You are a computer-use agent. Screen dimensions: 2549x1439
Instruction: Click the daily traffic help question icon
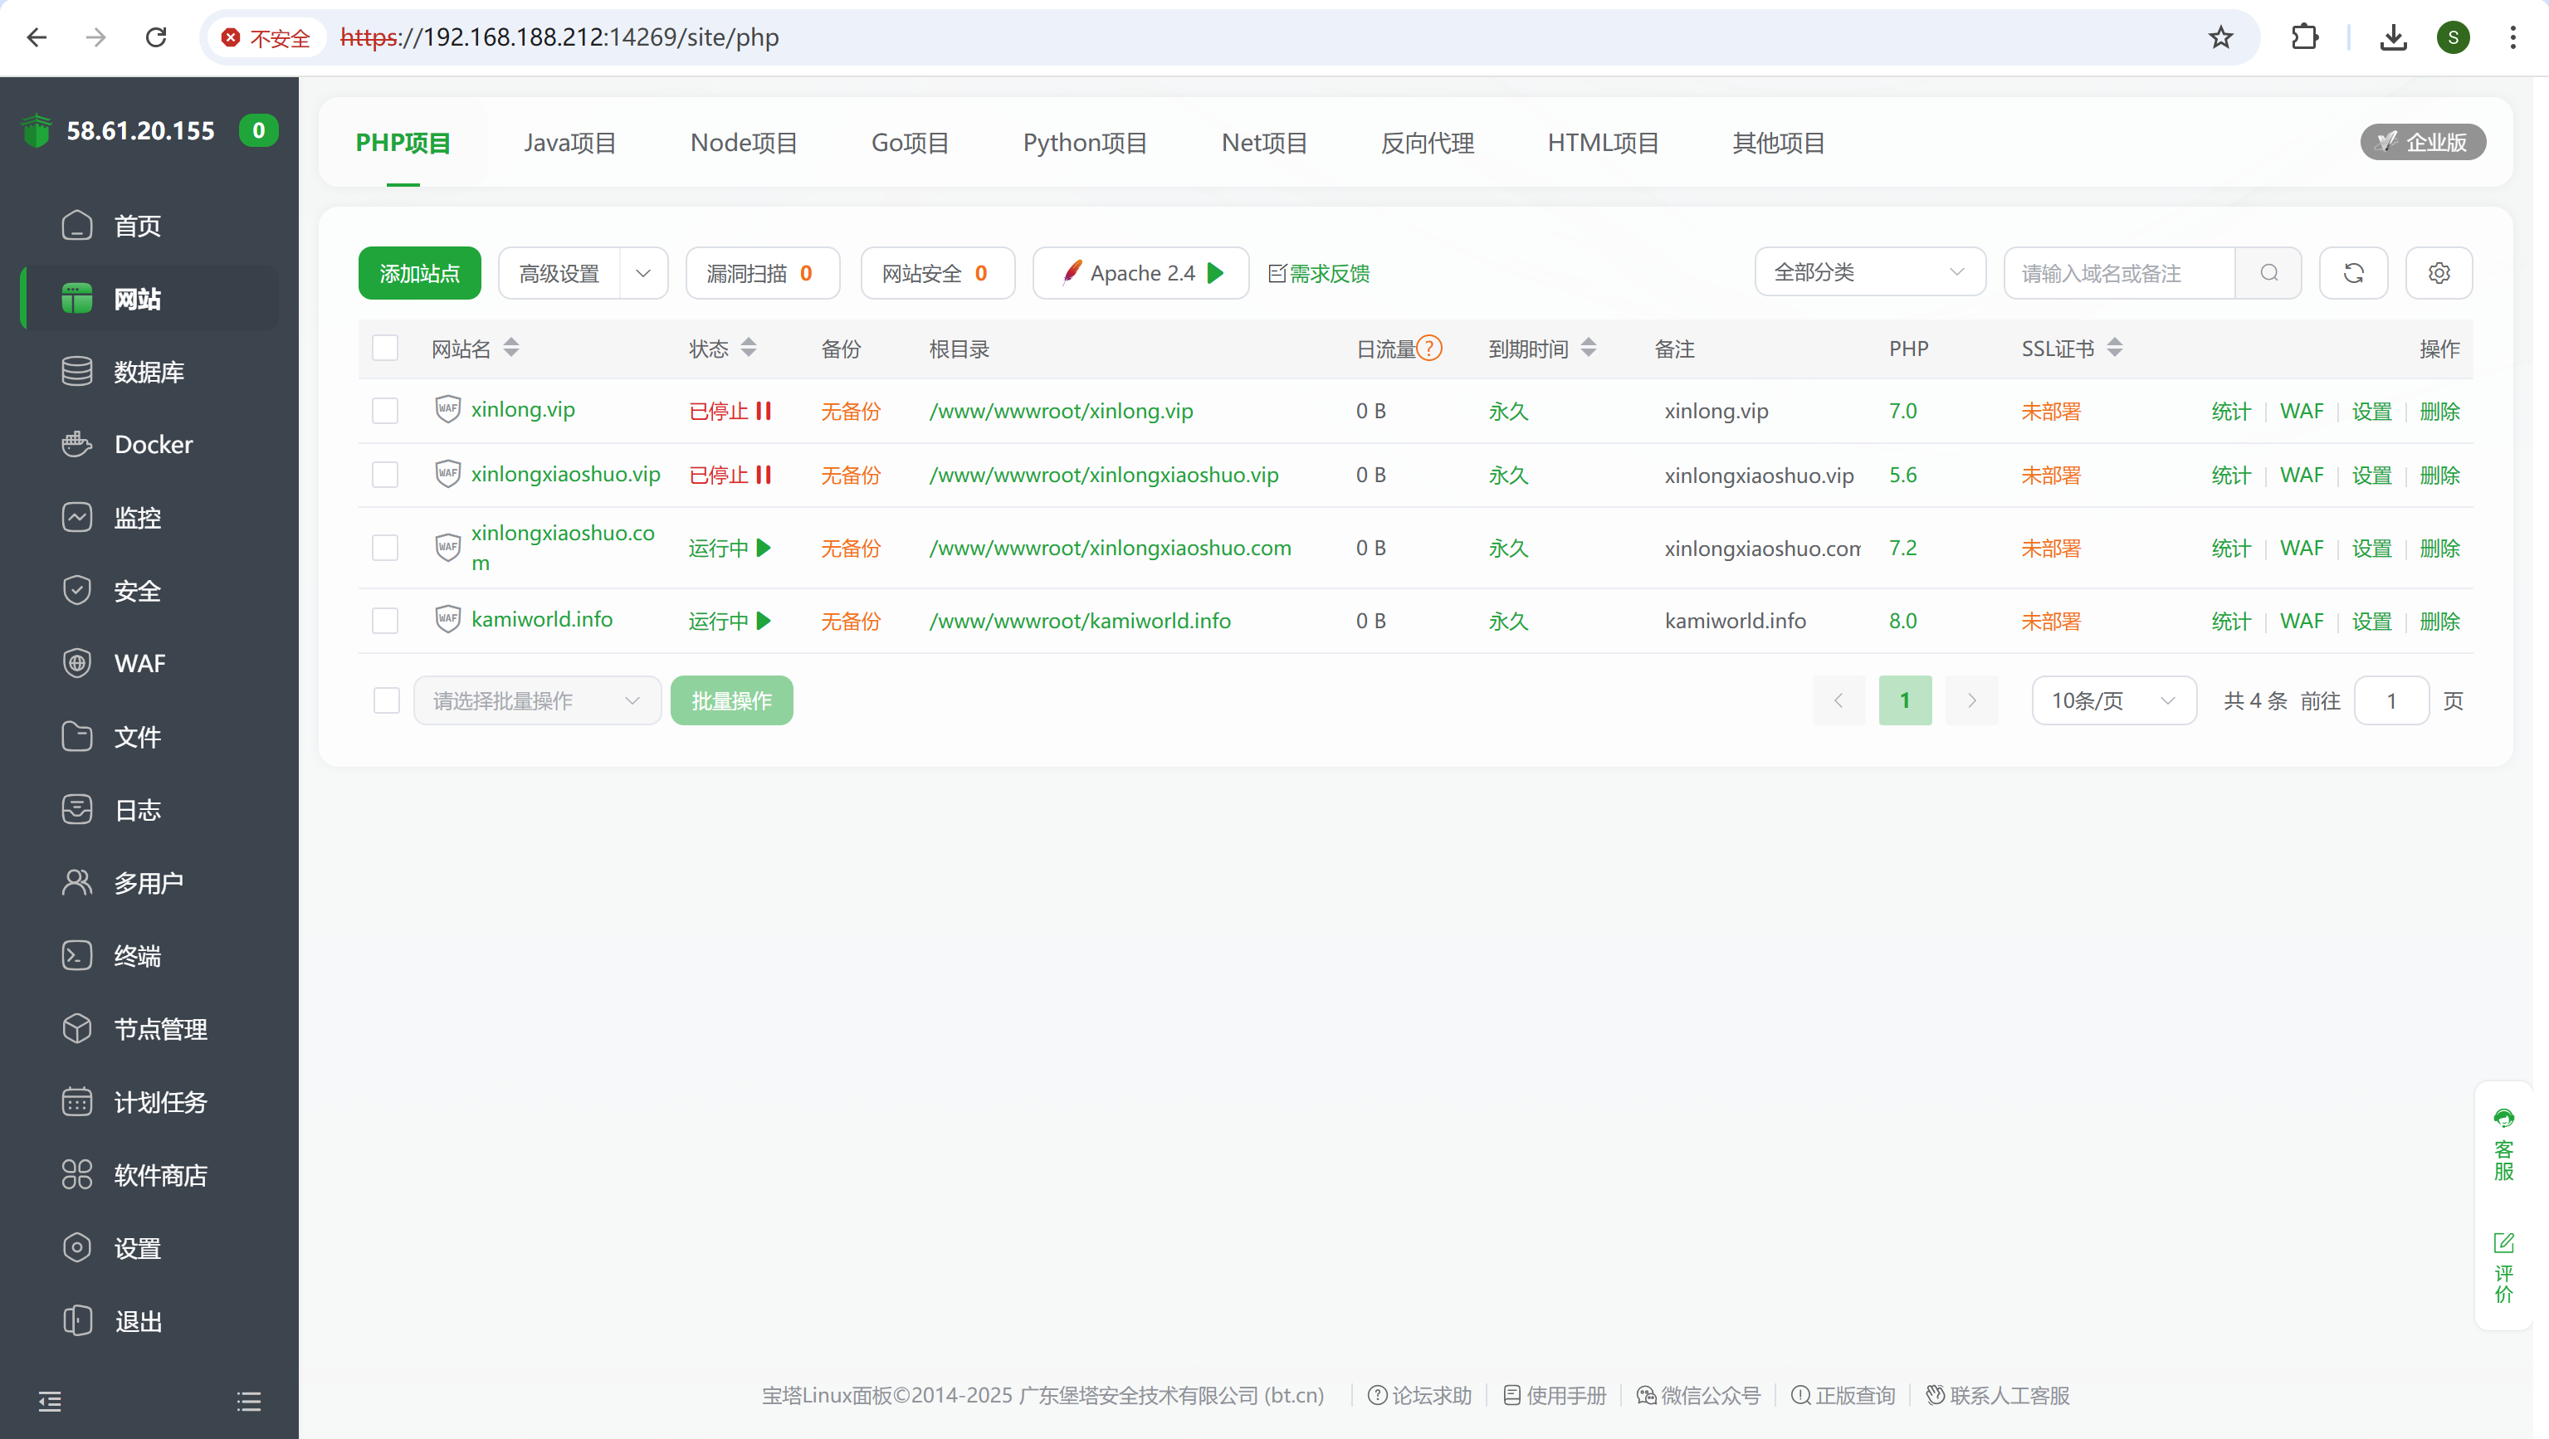point(1428,348)
